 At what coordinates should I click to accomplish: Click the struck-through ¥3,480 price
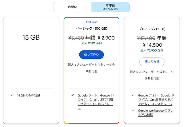coord(76,37)
